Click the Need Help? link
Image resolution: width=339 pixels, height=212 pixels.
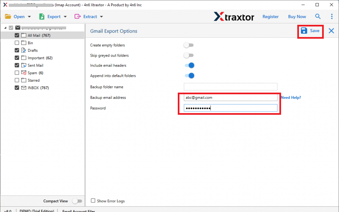(x=291, y=97)
